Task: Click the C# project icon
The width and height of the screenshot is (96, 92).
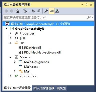Action: tap(12, 28)
